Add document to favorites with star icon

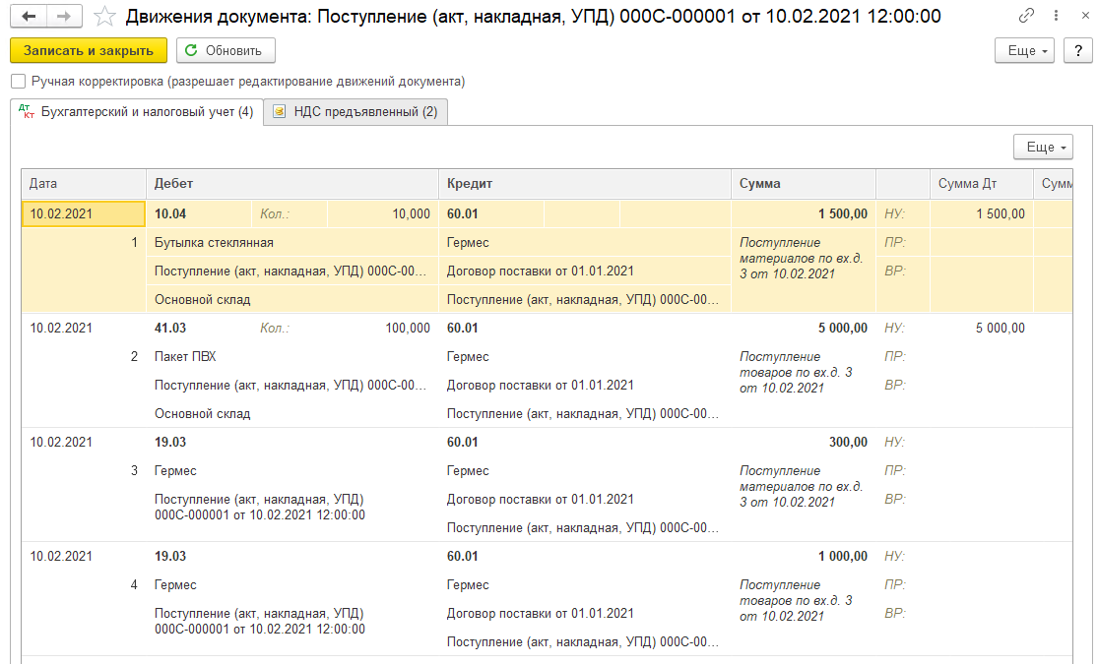click(104, 16)
